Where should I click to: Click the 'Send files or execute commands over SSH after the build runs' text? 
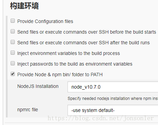click(x=83, y=43)
